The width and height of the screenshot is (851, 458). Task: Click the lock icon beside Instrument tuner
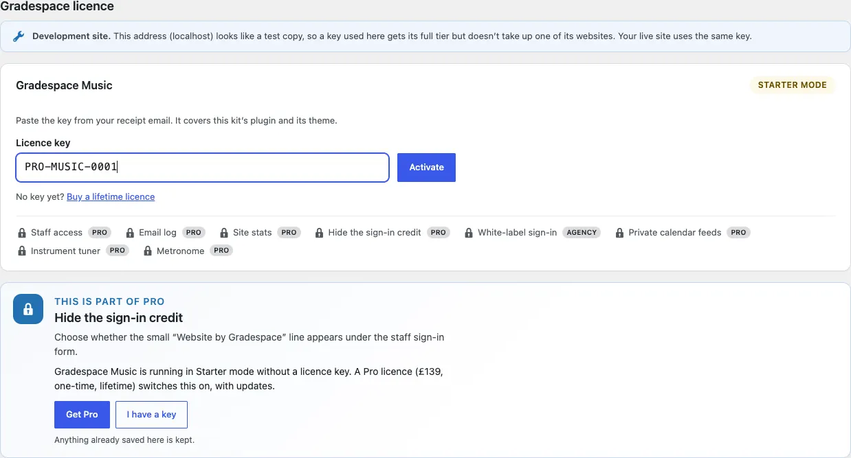[22, 251]
